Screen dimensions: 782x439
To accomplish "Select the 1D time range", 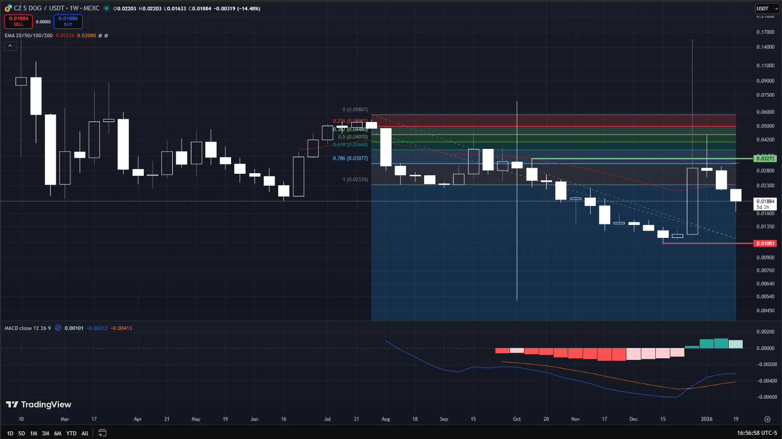I will [x=10, y=433].
